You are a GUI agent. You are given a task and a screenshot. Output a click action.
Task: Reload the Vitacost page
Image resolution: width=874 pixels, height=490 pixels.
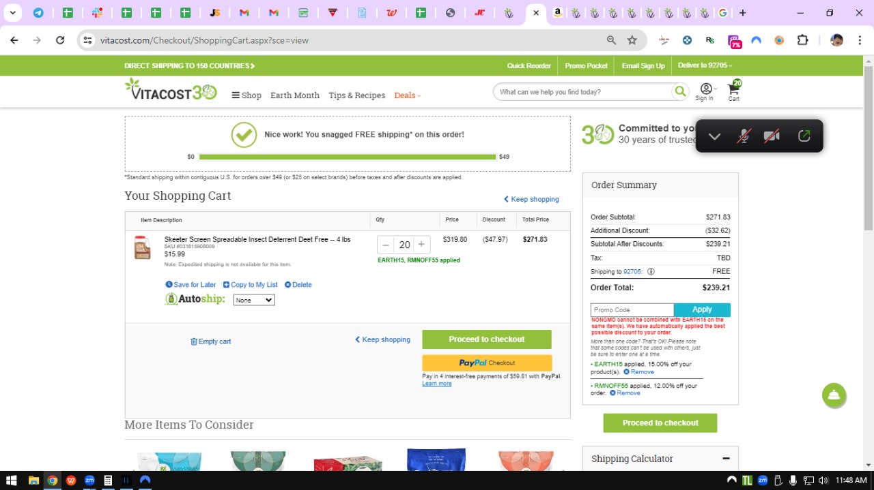(x=60, y=40)
